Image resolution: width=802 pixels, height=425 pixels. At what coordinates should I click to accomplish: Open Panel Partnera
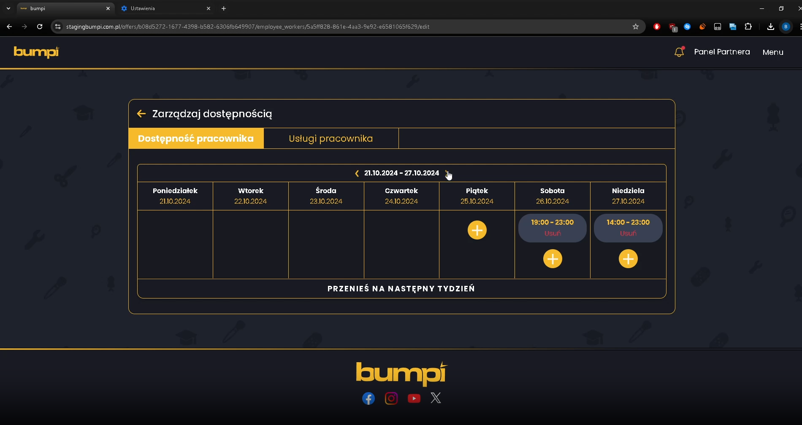tap(722, 52)
